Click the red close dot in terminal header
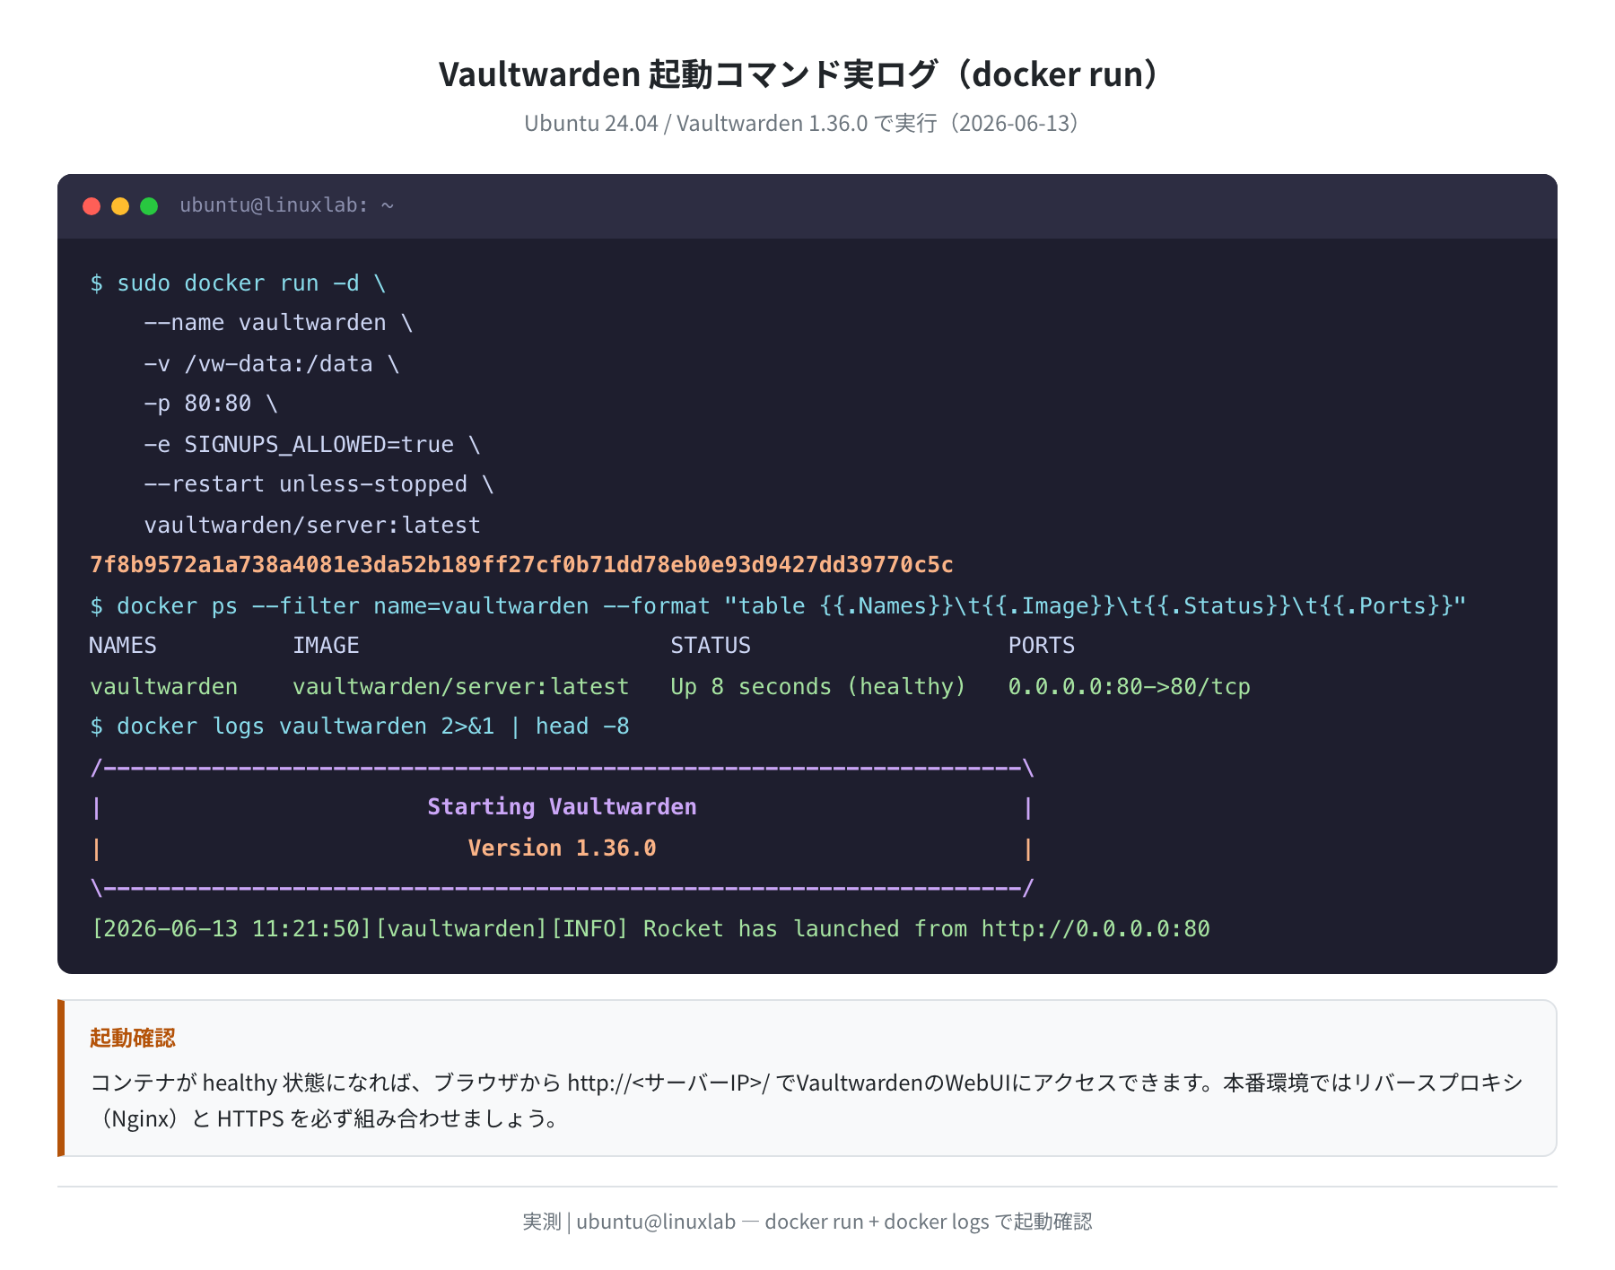This screenshot has height=1270, width=1615. click(92, 206)
